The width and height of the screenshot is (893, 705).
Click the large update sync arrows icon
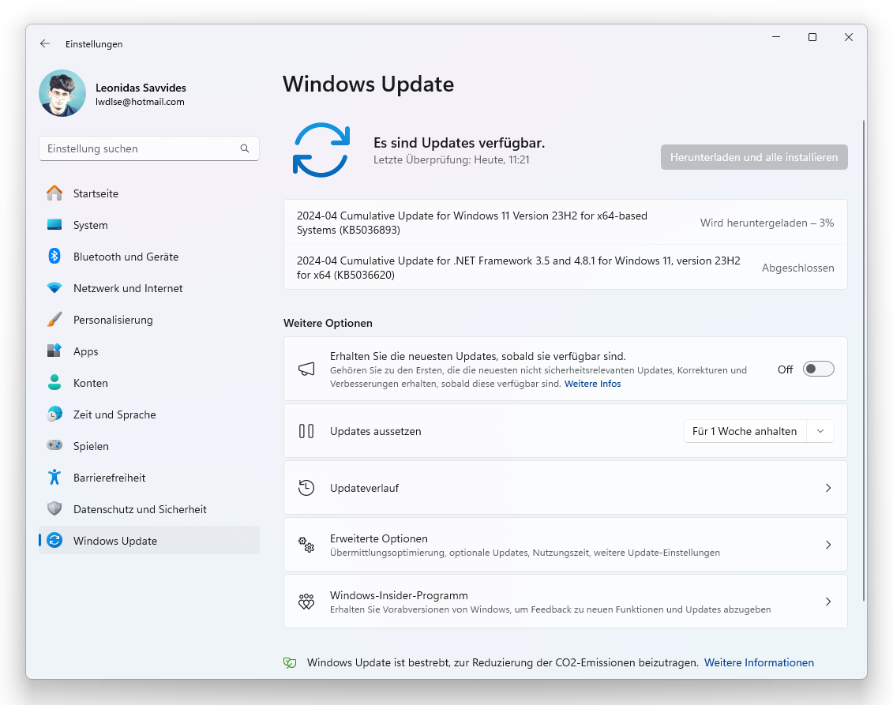pos(321,150)
